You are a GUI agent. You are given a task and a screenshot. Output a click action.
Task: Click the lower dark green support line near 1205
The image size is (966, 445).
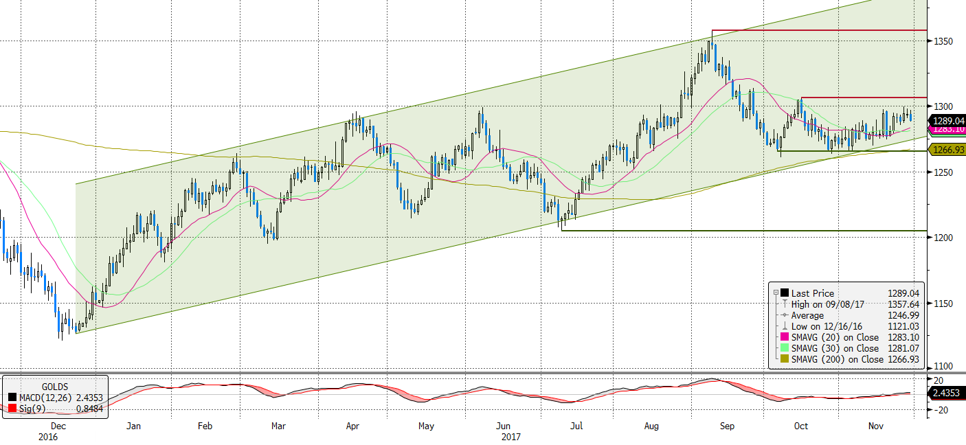click(744, 231)
